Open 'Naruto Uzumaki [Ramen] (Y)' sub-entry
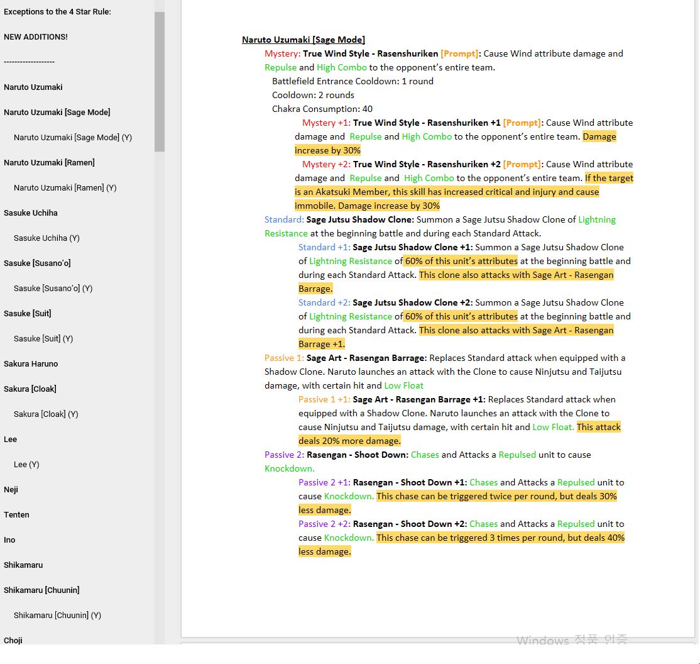 65,187
